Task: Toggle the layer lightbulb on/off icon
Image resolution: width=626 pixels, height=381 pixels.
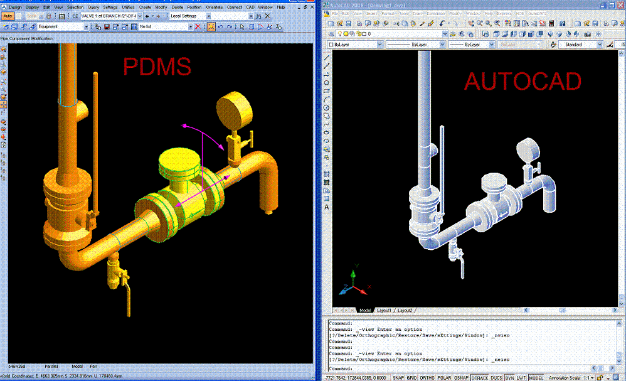Action: click(340, 34)
